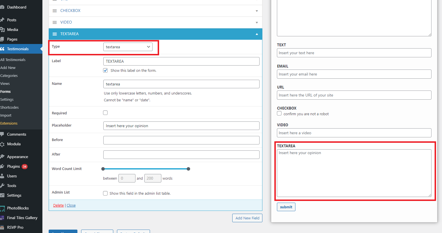The image size is (442, 233).
Task: Click the PhotoBlocks icon
Action: (x=2, y=208)
